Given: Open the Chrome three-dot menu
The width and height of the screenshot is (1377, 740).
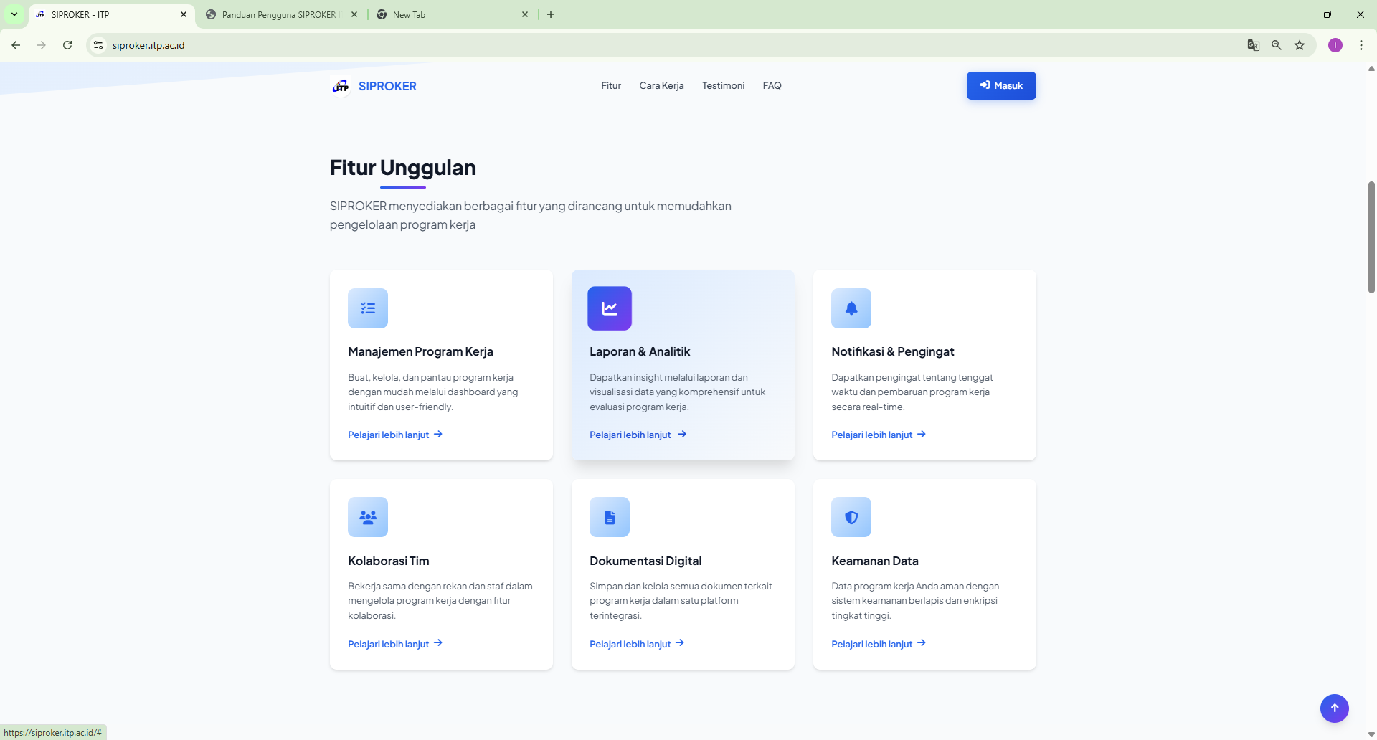Looking at the screenshot, I should pyautogui.click(x=1361, y=45).
